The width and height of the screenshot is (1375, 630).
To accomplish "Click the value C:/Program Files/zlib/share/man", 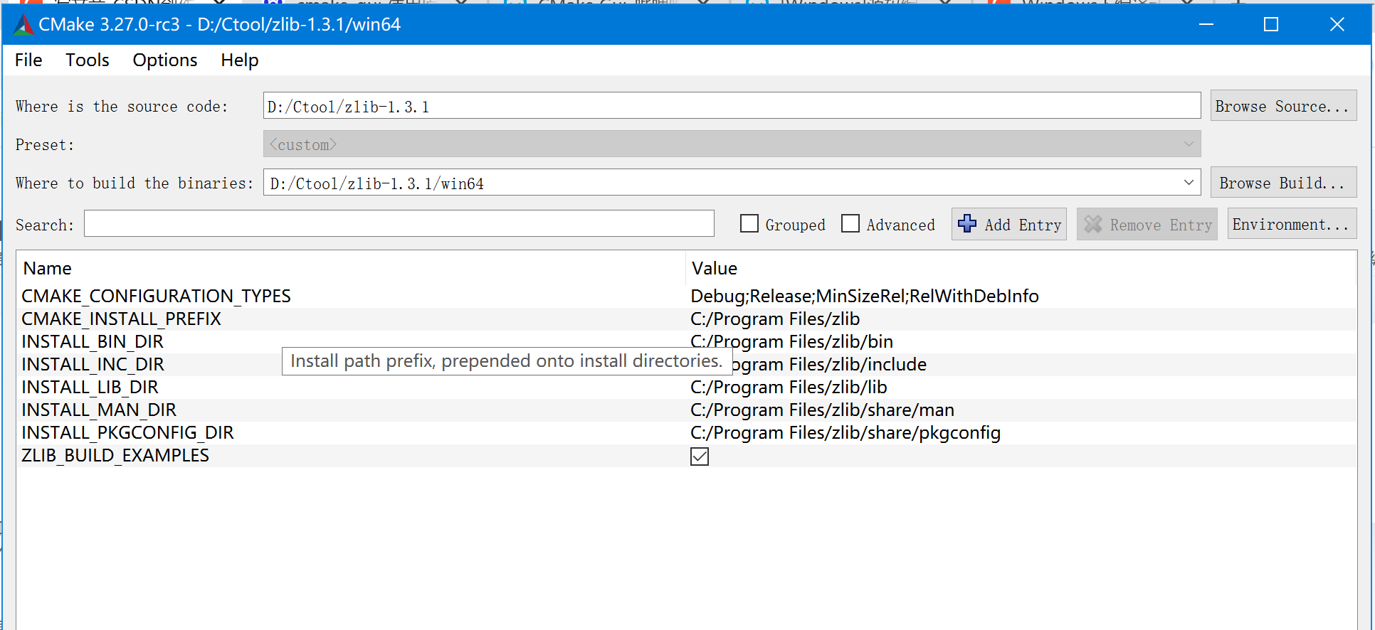I will coord(822,410).
